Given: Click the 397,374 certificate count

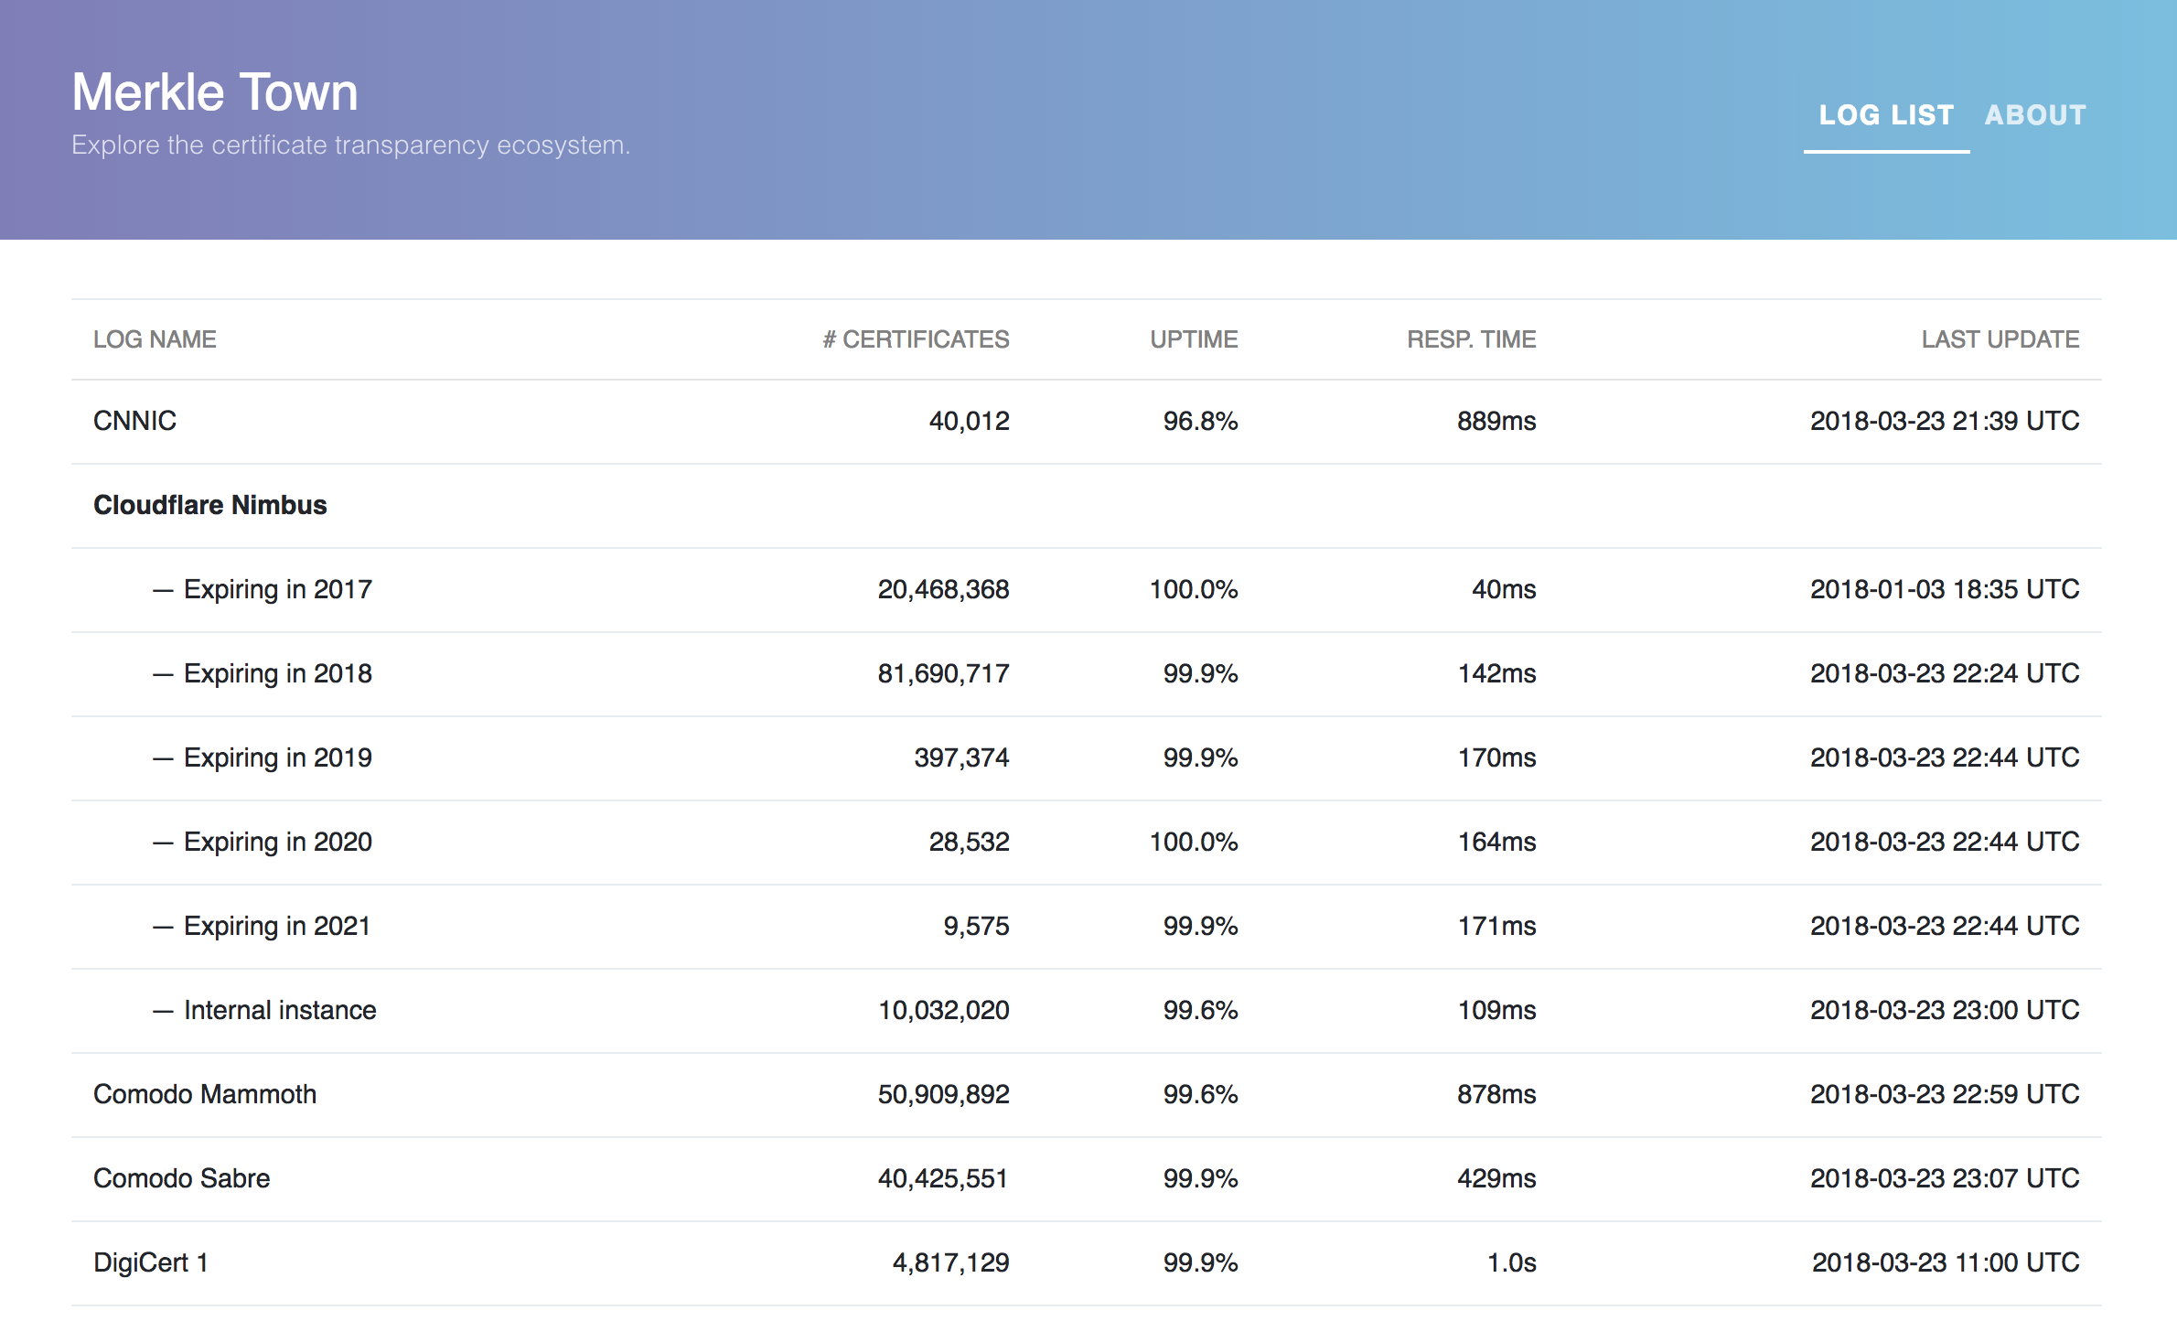Looking at the screenshot, I should click(x=961, y=757).
